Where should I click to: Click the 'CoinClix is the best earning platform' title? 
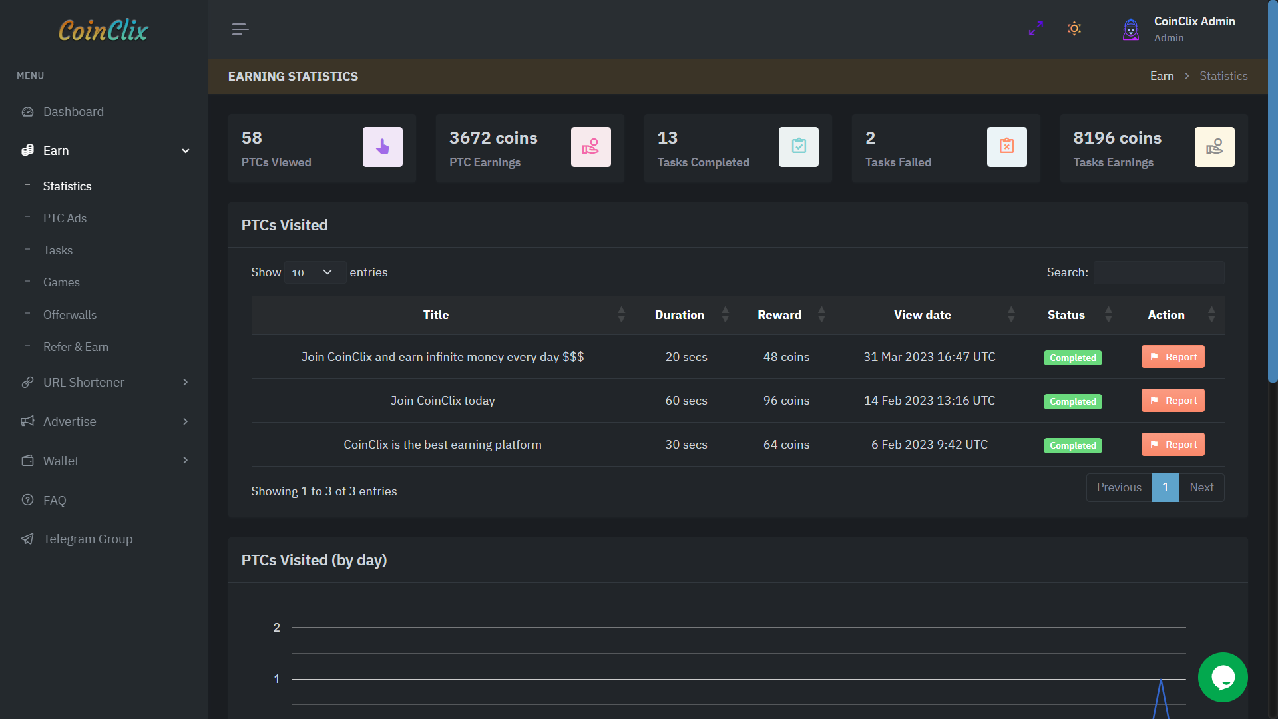[443, 445]
